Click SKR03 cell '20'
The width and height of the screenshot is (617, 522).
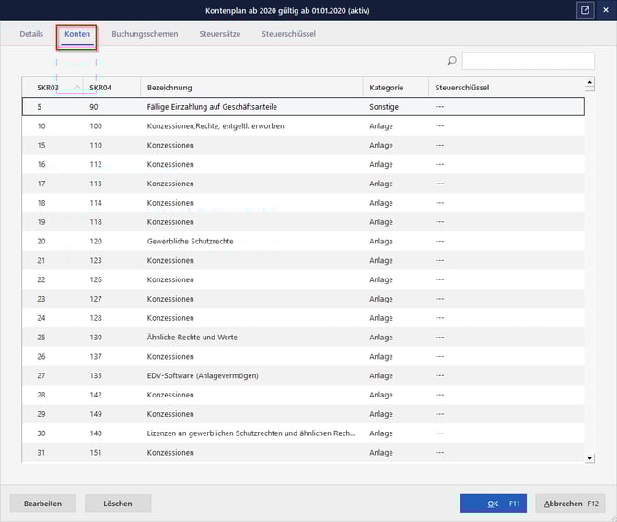point(41,241)
